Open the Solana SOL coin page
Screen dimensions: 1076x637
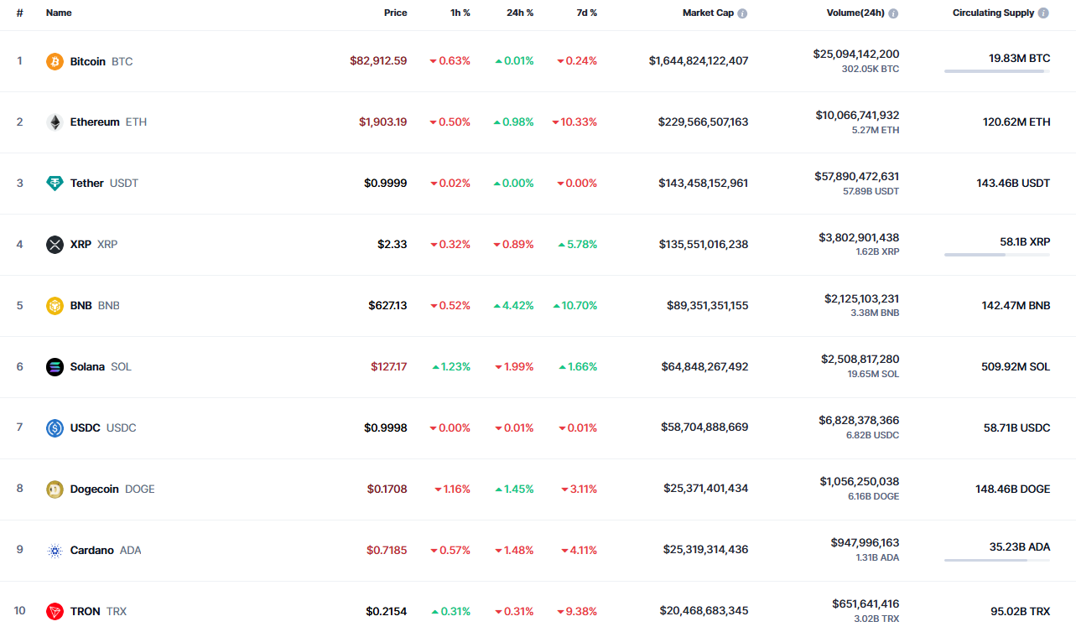pyautogui.click(x=89, y=367)
